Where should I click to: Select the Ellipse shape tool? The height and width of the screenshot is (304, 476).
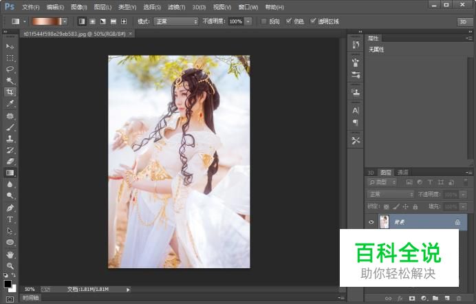pos(10,242)
